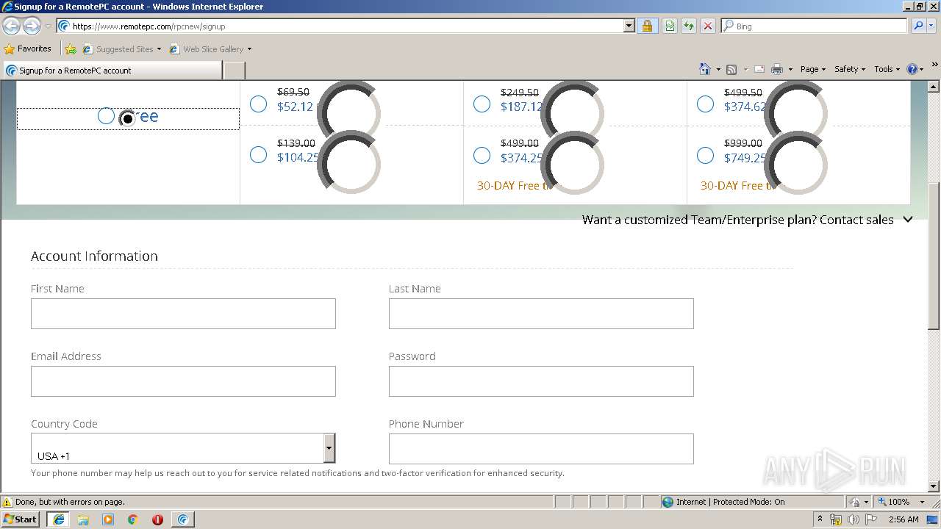The height and width of the screenshot is (529, 941).
Task: Click the page errors warning icon in status bar
Action: coord(7,502)
